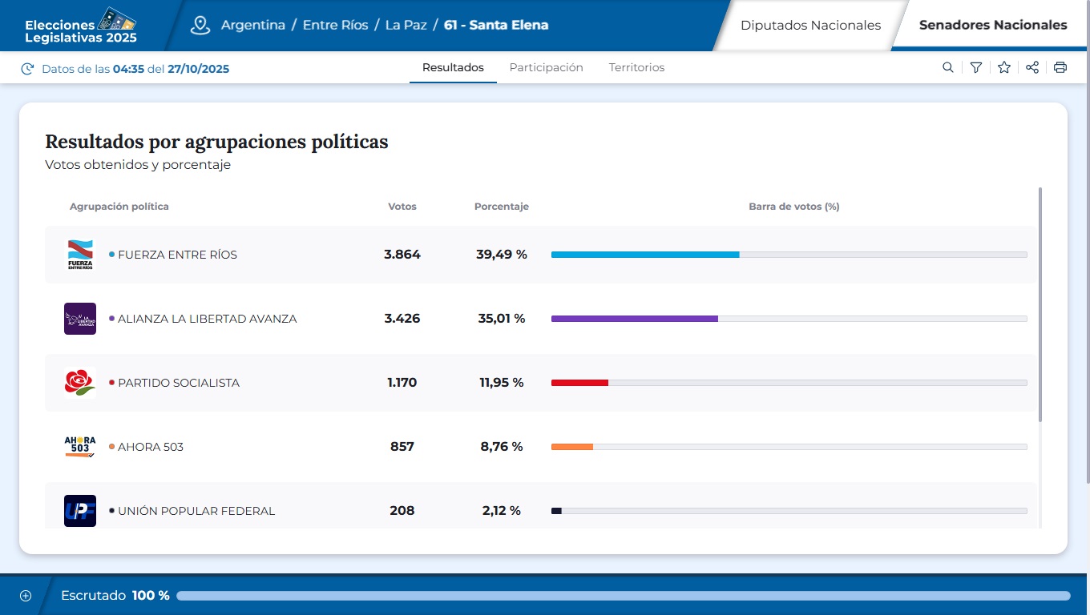Navigate to Entre Ríos via the breadcrumb

333,25
